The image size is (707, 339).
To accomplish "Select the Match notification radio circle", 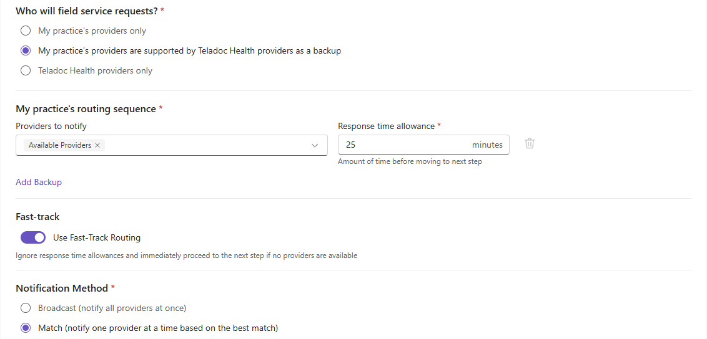I will click(x=26, y=328).
